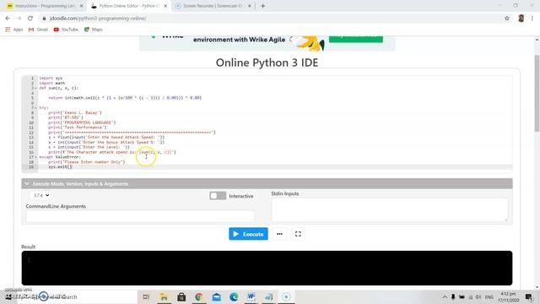Viewport: 540px width, 304px height.
Task: Click in the Stdin Inputs text area
Action: coord(390,209)
